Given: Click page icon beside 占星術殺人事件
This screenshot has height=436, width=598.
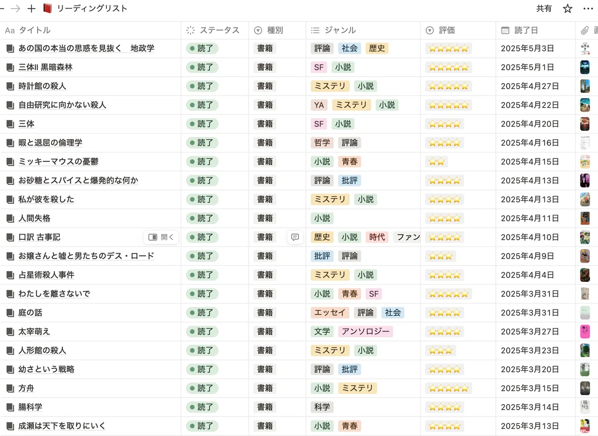Looking at the screenshot, I should point(10,275).
